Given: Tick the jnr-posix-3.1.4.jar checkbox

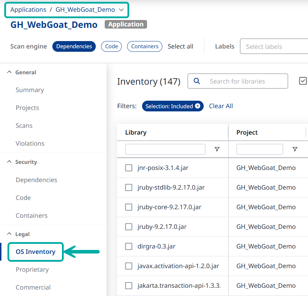Looking at the screenshot, I should 129,168.
